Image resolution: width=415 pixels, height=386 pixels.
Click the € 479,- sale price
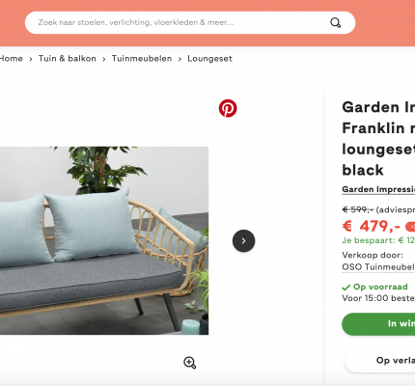click(372, 226)
